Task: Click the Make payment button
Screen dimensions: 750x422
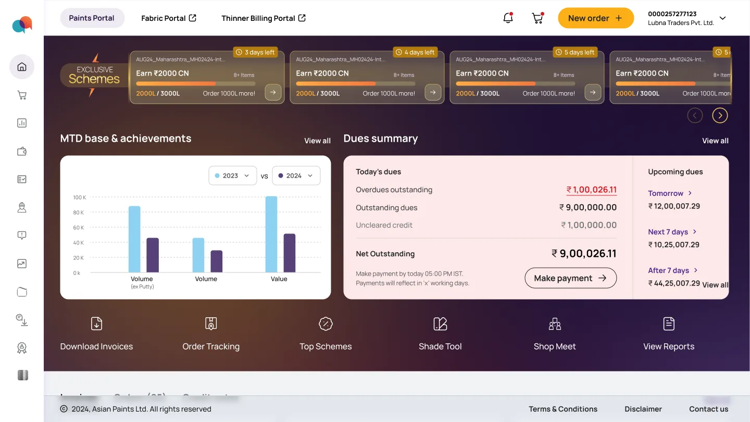Action: pyautogui.click(x=570, y=278)
